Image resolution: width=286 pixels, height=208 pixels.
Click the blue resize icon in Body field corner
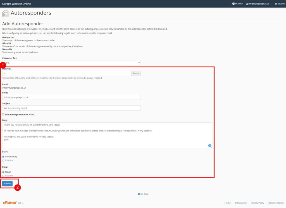(x=209, y=145)
